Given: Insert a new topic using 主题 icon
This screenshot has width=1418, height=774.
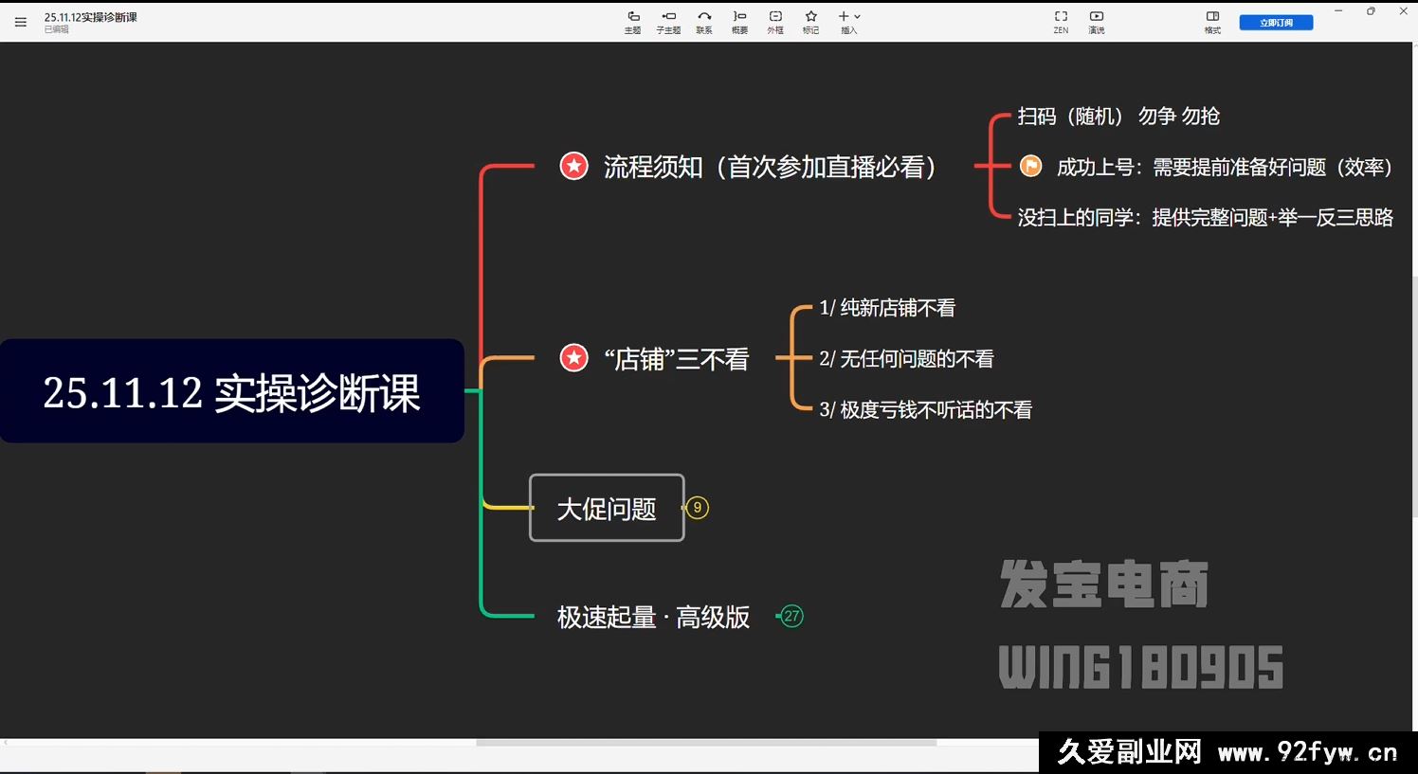Looking at the screenshot, I should tap(631, 21).
